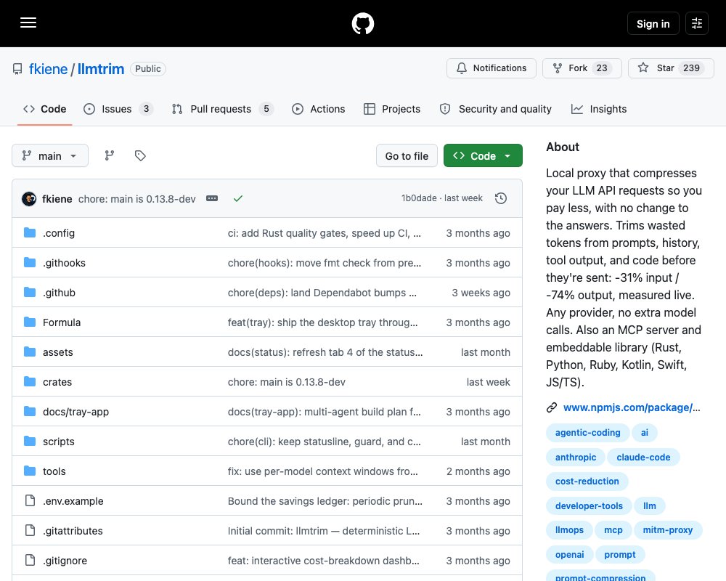Open the latest commit message 'chore: main is 0.13.8-dev'
Image resolution: width=726 pixels, height=581 pixels.
[137, 199]
